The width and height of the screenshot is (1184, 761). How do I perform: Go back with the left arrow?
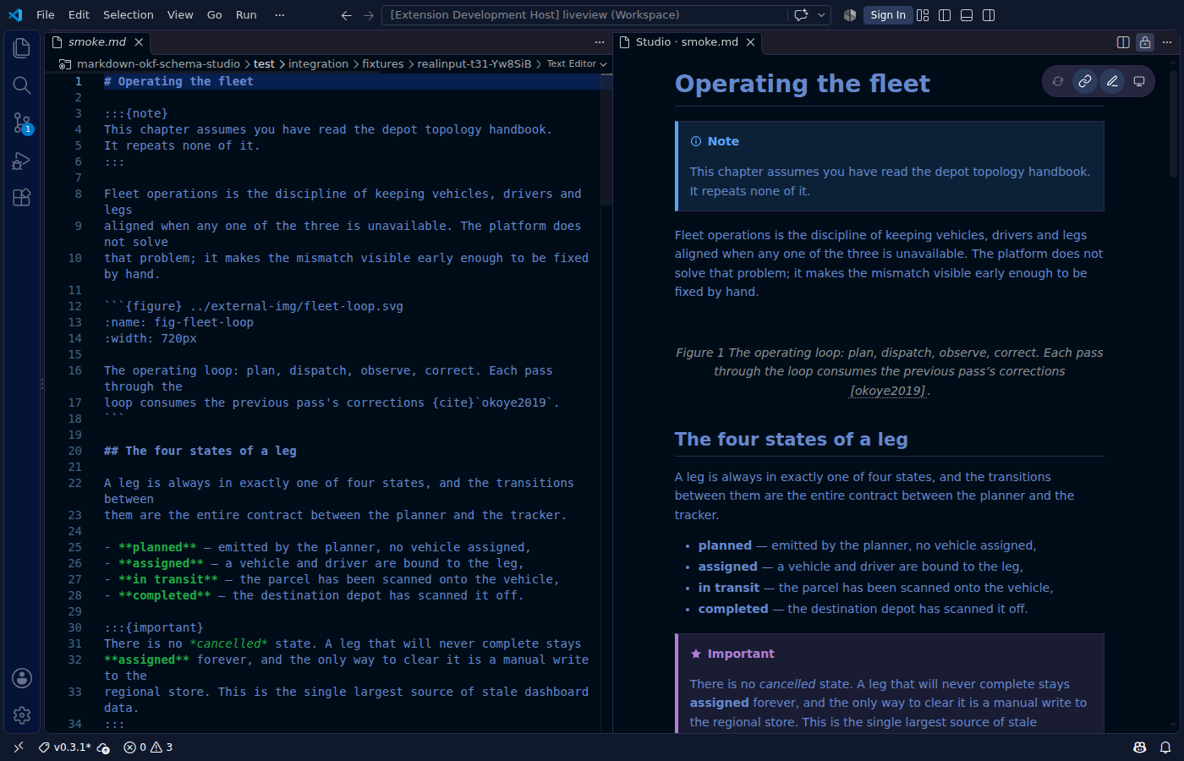point(347,15)
